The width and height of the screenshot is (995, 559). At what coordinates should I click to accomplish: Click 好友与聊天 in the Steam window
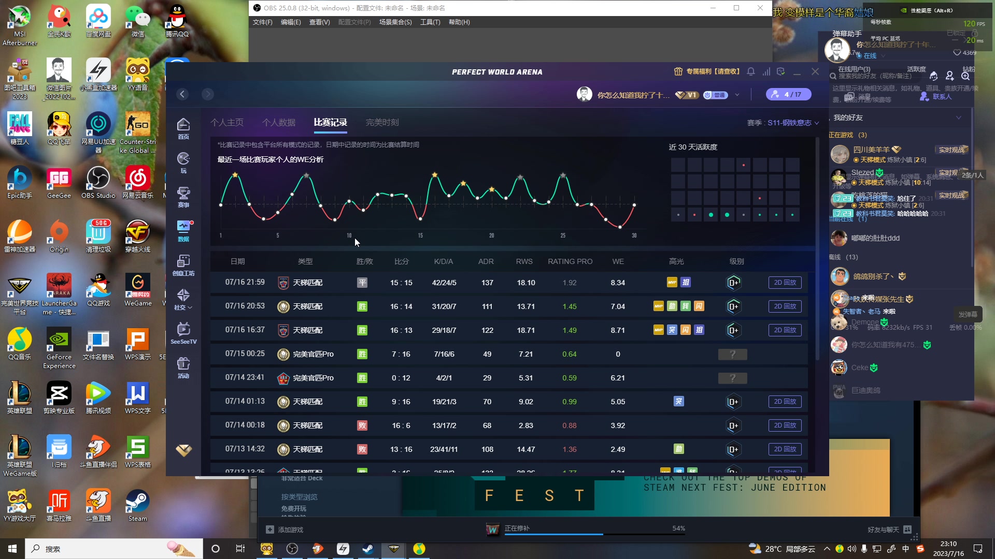coord(890,529)
